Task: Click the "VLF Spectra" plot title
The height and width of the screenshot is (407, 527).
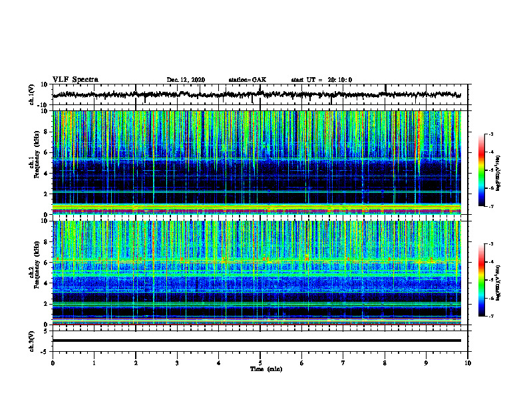Action: [75, 80]
